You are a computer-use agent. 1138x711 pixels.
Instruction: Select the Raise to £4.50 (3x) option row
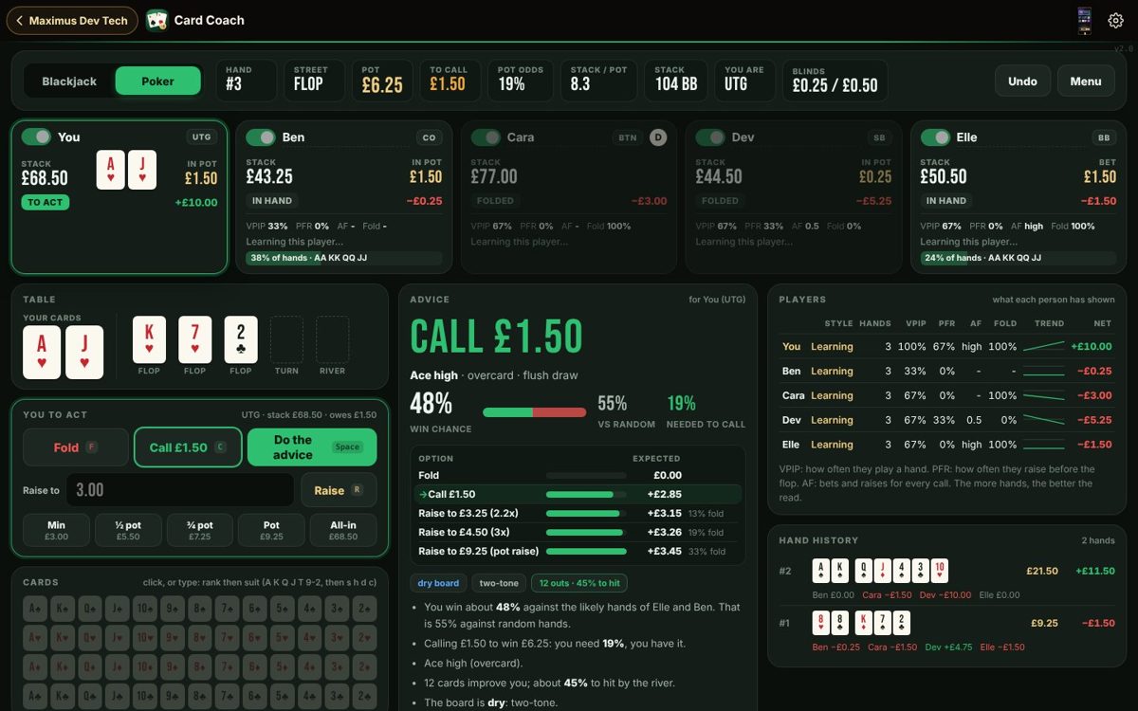click(578, 532)
